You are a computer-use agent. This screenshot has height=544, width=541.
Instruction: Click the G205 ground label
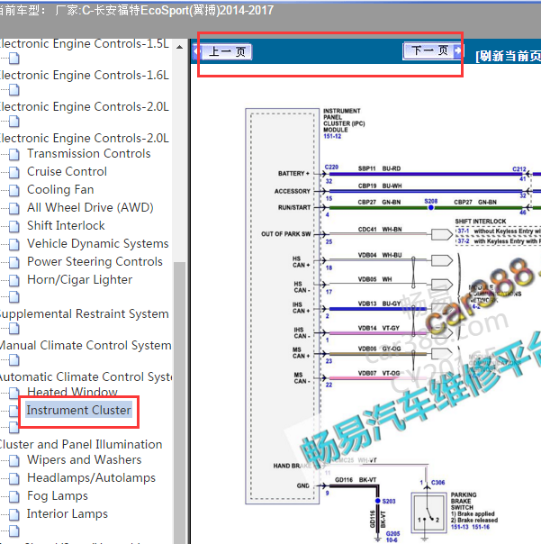point(392,533)
